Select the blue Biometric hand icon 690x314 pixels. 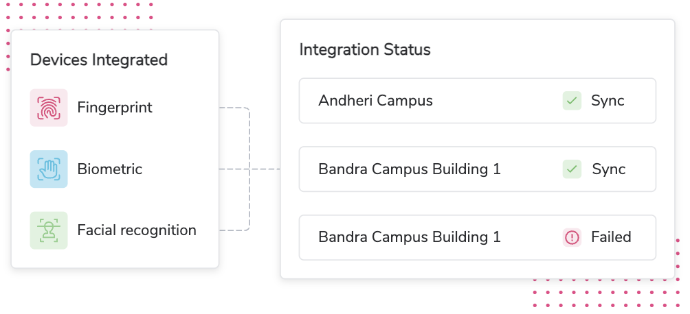click(x=48, y=169)
